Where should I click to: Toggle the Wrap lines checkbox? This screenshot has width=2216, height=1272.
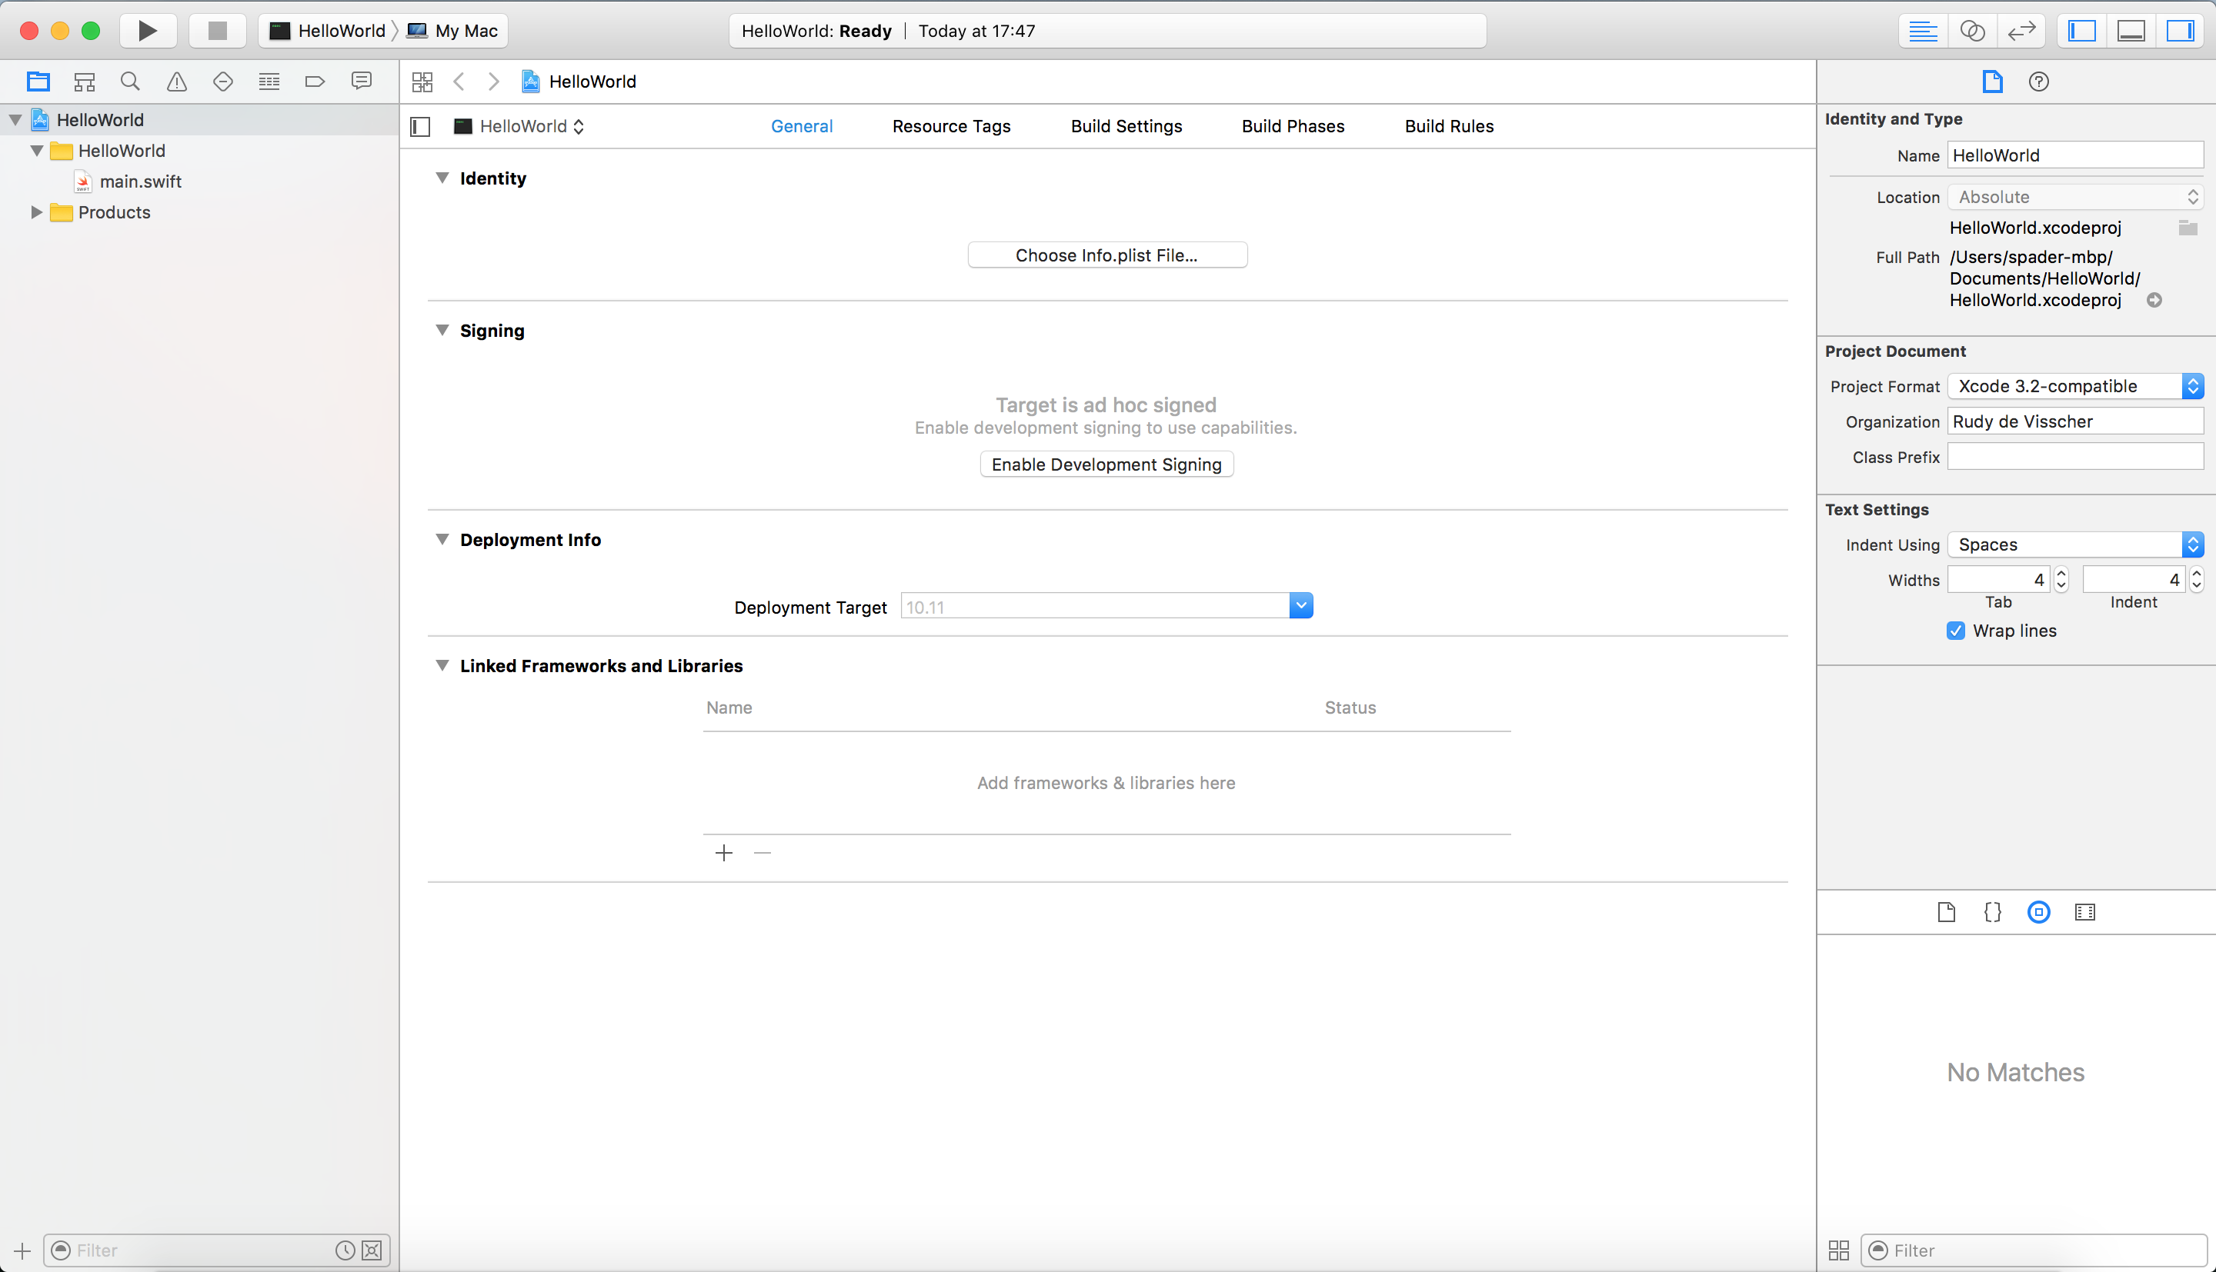pos(1956,631)
